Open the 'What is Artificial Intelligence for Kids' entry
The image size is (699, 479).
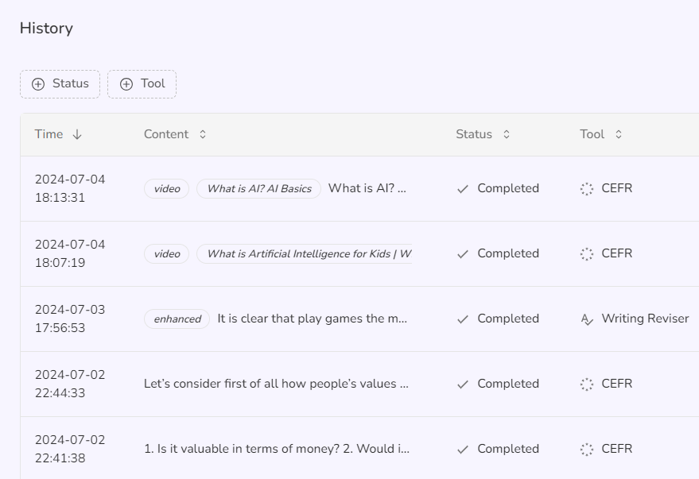309,254
